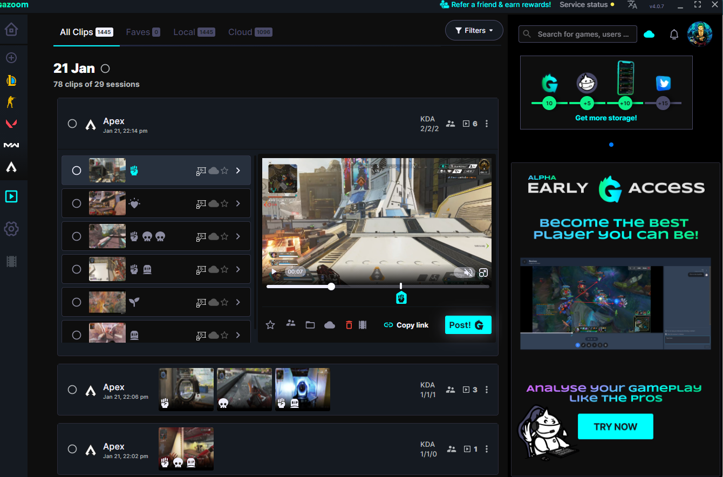Click film strip icon next to trash icon
The width and height of the screenshot is (723, 477).
click(x=363, y=325)
